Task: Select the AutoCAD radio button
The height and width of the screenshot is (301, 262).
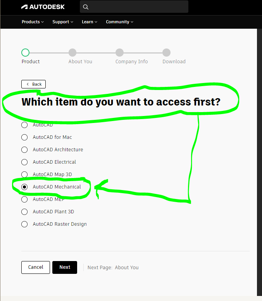Action: coord(24,125)
